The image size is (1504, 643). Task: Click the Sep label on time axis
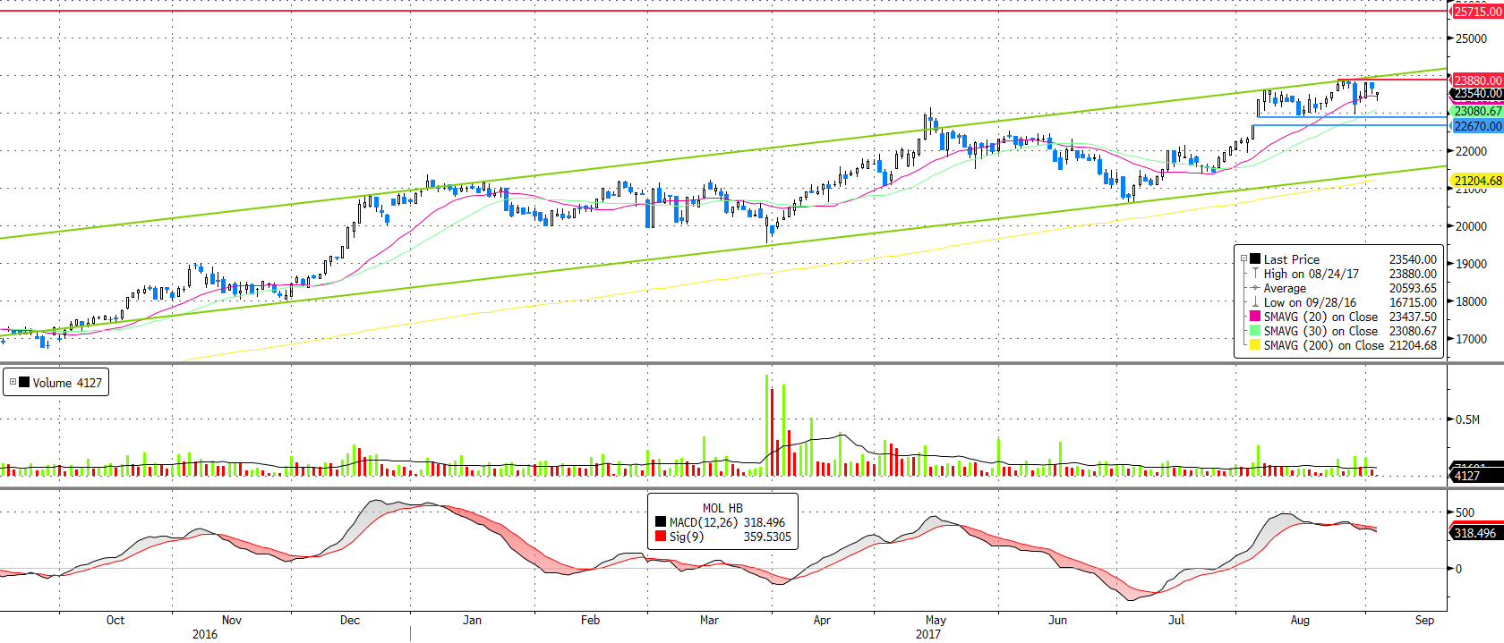(x=1424, y=620)
